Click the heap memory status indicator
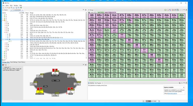193x106 pixels. pos(152,101)
